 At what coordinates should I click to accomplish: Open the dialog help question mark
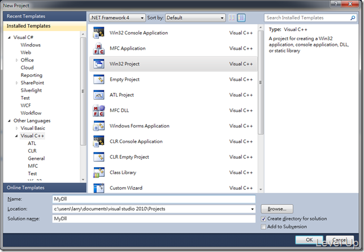pos(336,4)
